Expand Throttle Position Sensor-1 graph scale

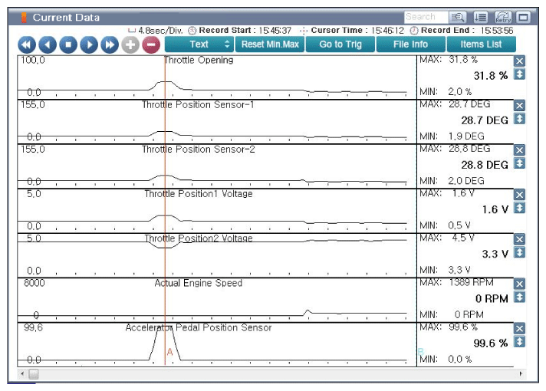click(519, 119)
